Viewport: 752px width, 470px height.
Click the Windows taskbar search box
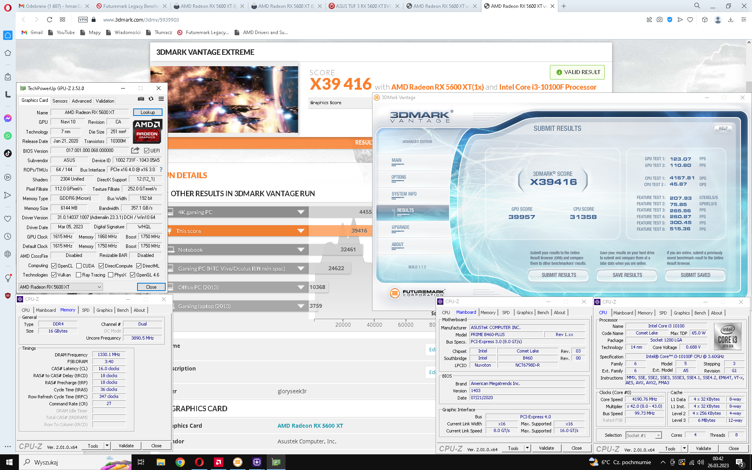click(x=74, y=462)
